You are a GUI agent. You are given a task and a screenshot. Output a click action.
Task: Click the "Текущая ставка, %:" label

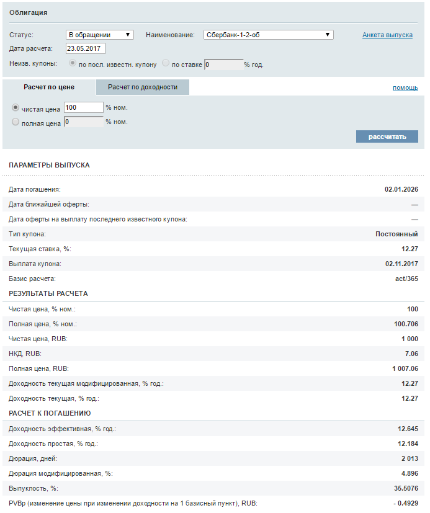point(40,249)
